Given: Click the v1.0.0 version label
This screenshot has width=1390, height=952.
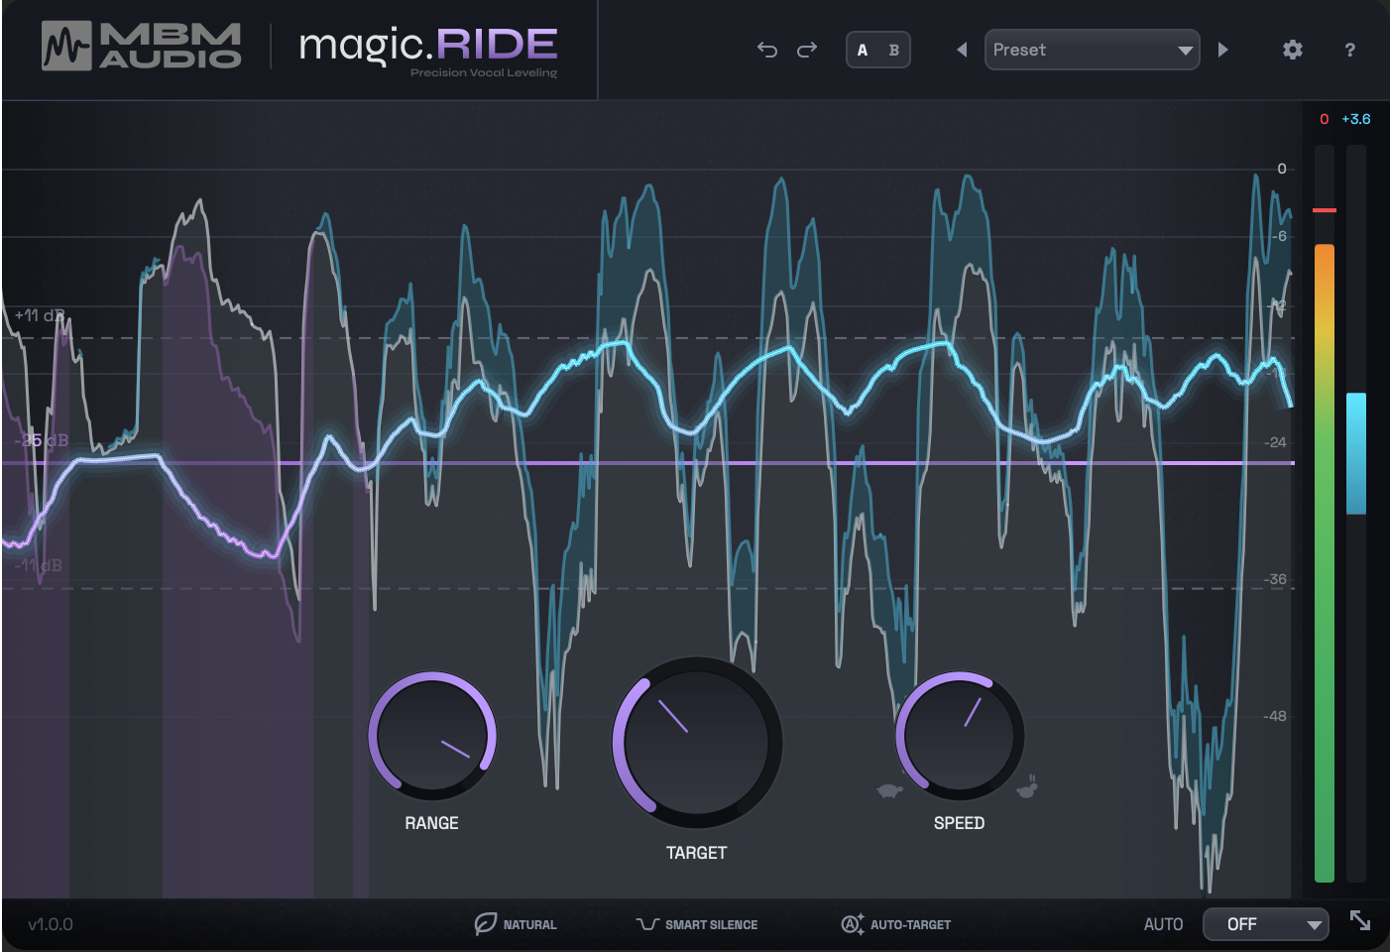Looking at the screenshot, I should click(51, 924).
